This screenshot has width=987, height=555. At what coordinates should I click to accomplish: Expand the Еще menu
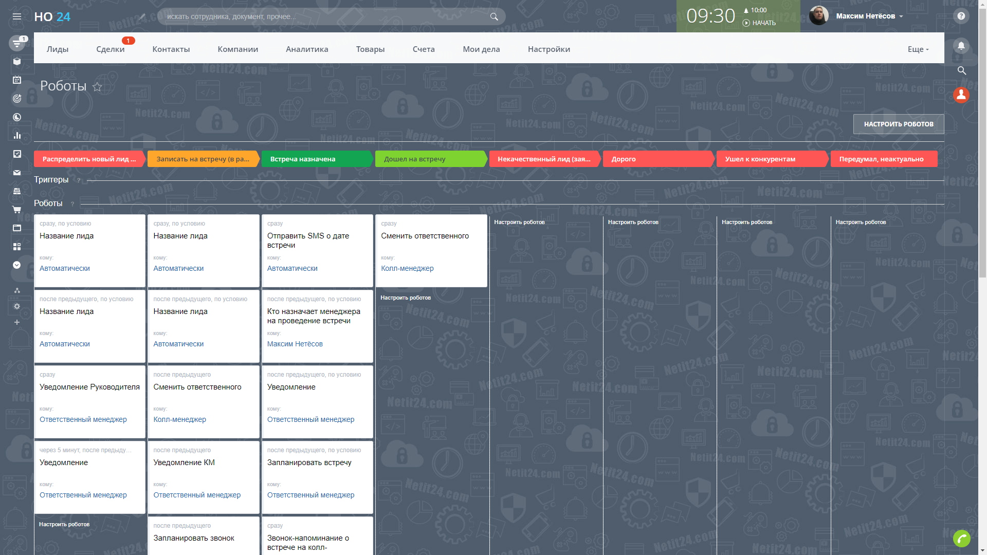click(918, 49)
